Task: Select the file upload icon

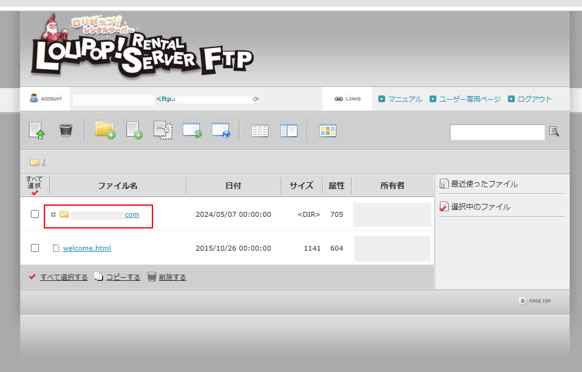Action: coord(36,130)
